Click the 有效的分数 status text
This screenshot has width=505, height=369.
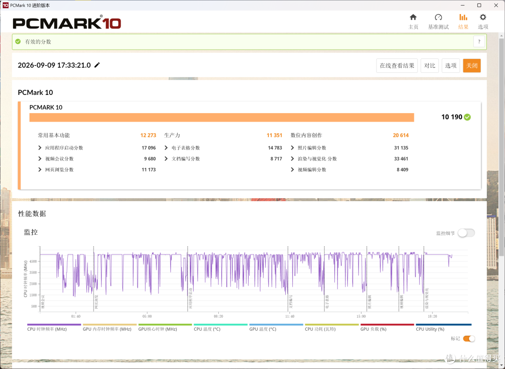coord(38,42)
